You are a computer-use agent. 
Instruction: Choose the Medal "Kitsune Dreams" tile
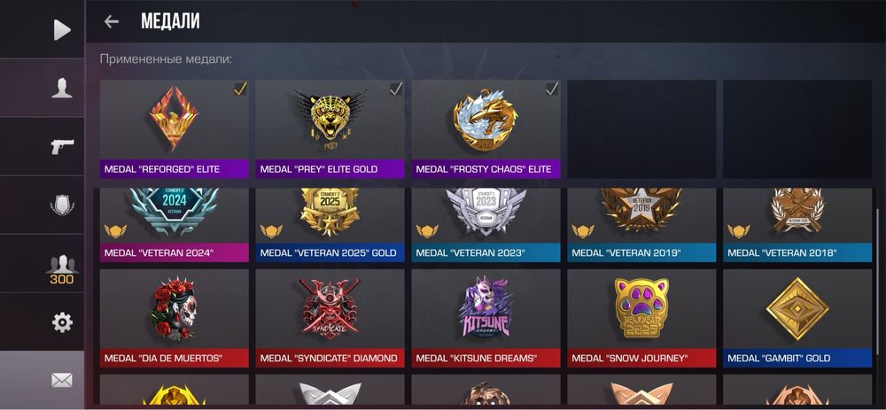(486, 319)
